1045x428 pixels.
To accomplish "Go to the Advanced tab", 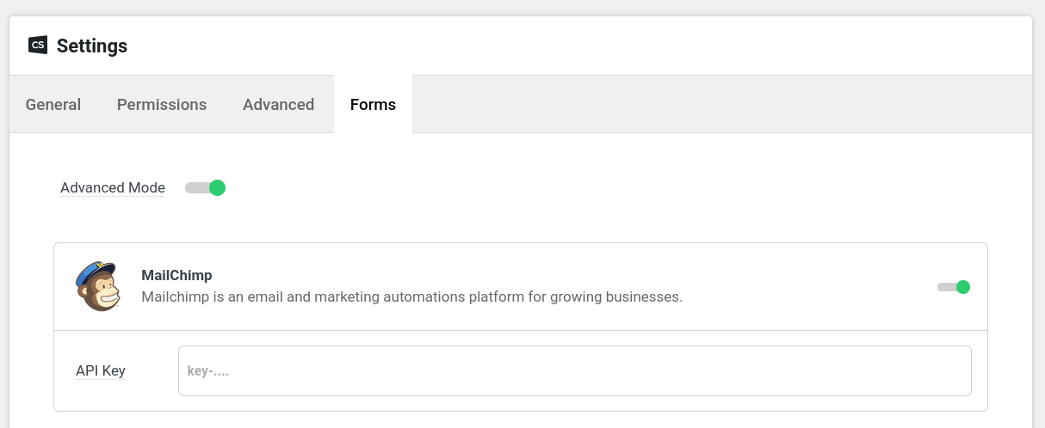I will click(x=278, y=105).
